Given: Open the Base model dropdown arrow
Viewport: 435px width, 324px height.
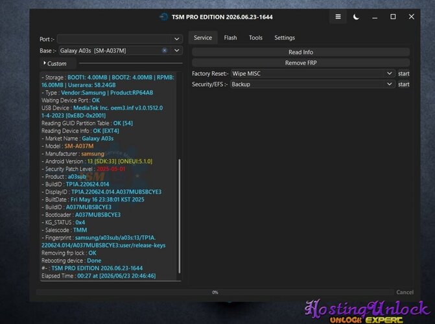Looking at the screenshot, I should pyautogui.click(x=177, y=51).
